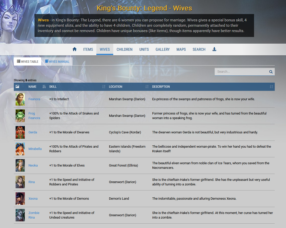This screenshot has width=286, height=228.
Task: Open Mirabella wife link
Action: coord(35,149)
